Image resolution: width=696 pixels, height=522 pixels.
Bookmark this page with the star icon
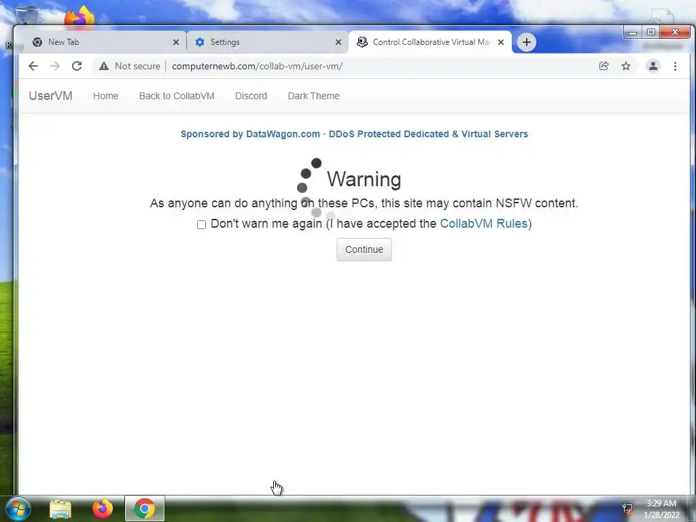[x=626, y=66]
